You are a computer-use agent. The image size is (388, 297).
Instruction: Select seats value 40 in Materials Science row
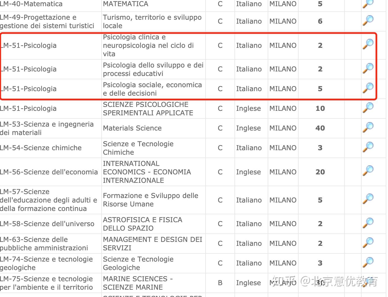pos(320,128)
